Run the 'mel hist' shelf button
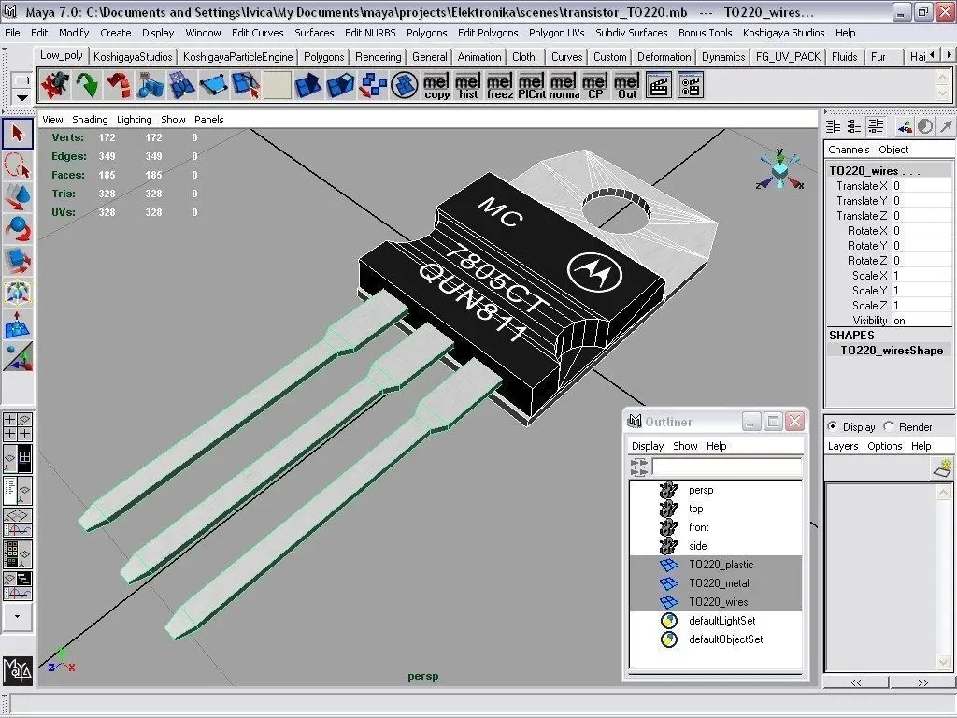The height and width of the screenshot is (718, 957). pos(467,85)
